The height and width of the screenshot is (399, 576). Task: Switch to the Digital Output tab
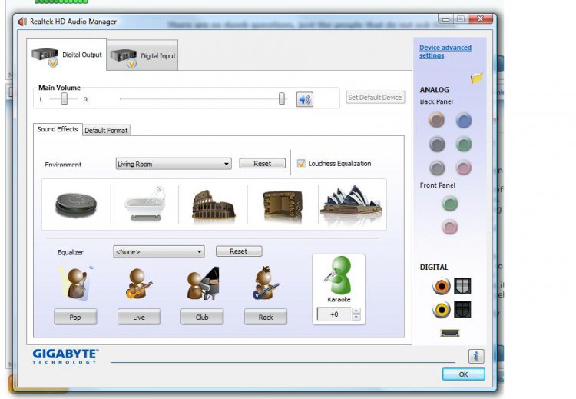67,55
